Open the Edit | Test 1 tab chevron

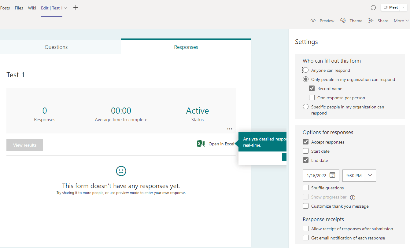[65, 8]
